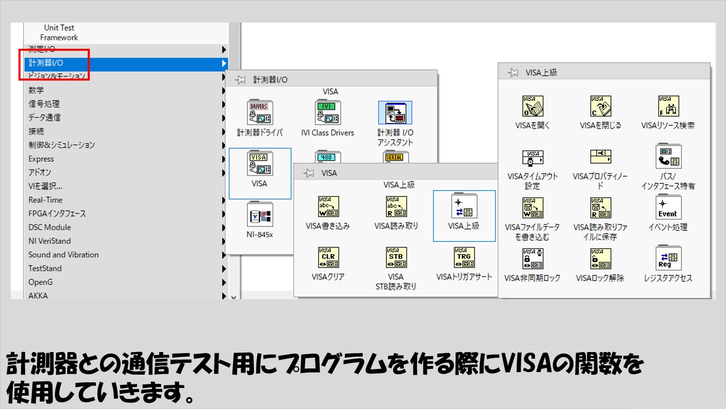Open the NI-845x subpalette icon
This screenshot has width=726, height=409.
(260, 215)
